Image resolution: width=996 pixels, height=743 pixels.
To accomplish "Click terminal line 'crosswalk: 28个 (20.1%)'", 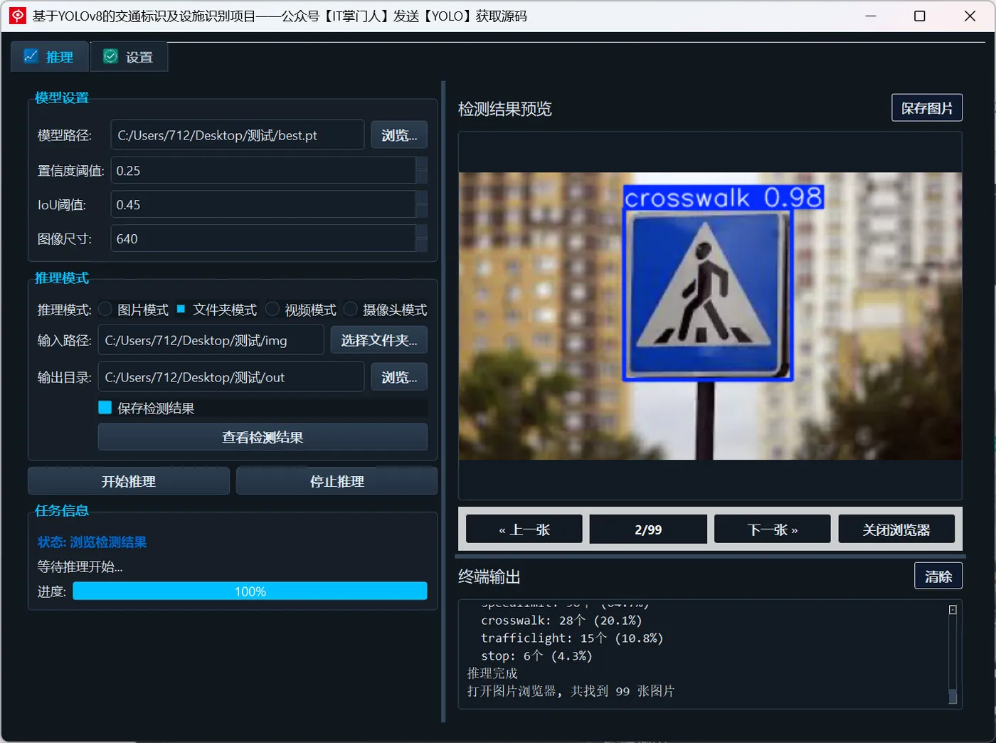I will [x=561, y=621].
